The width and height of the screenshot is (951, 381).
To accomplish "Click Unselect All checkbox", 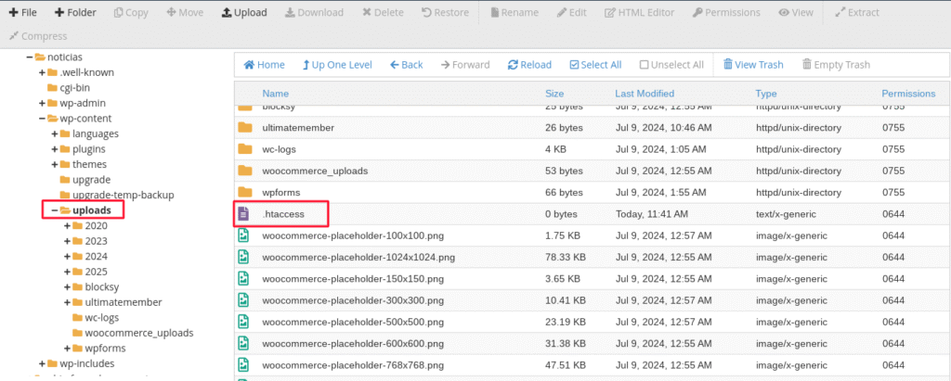I will 671,65.
